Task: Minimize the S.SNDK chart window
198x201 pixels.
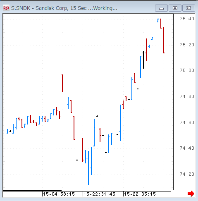Action: pos(161,8)
